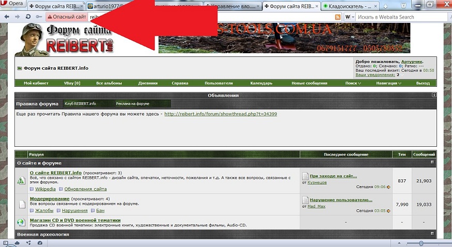Open the search engine dropdown next to W
This screenshot has height=247, width=452.
(x=350, y=17)
